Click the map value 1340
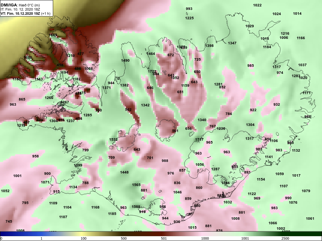The width and height of the screenshot is (322, 241). 202,120
